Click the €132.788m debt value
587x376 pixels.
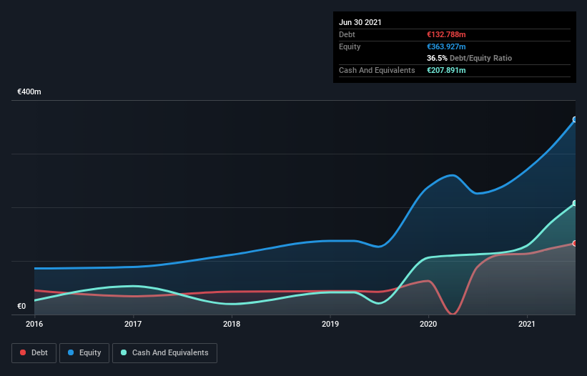coord(446,34)
